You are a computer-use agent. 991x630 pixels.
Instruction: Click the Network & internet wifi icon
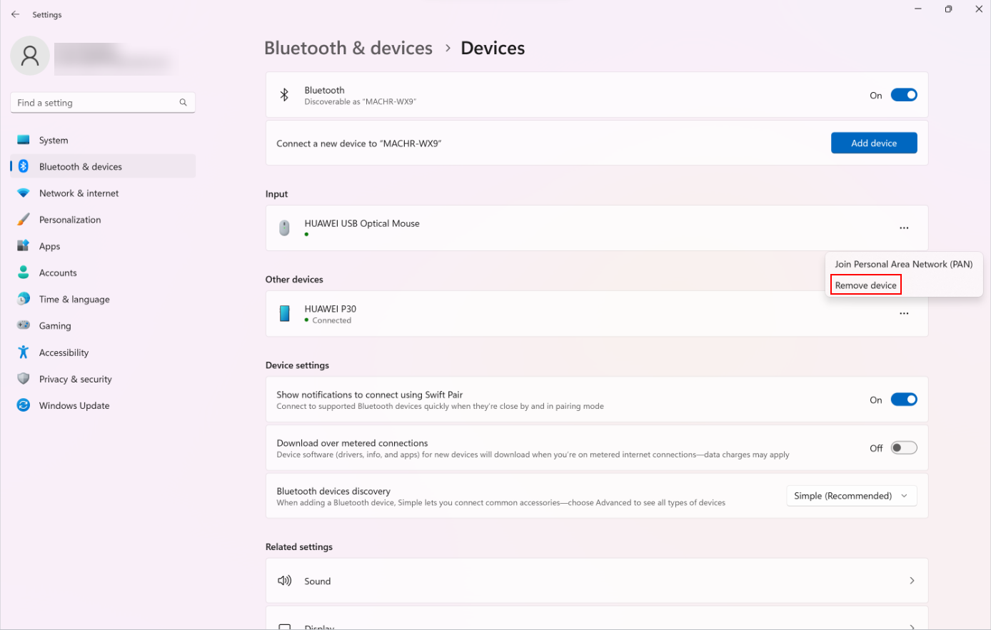[x=24, y=193]
